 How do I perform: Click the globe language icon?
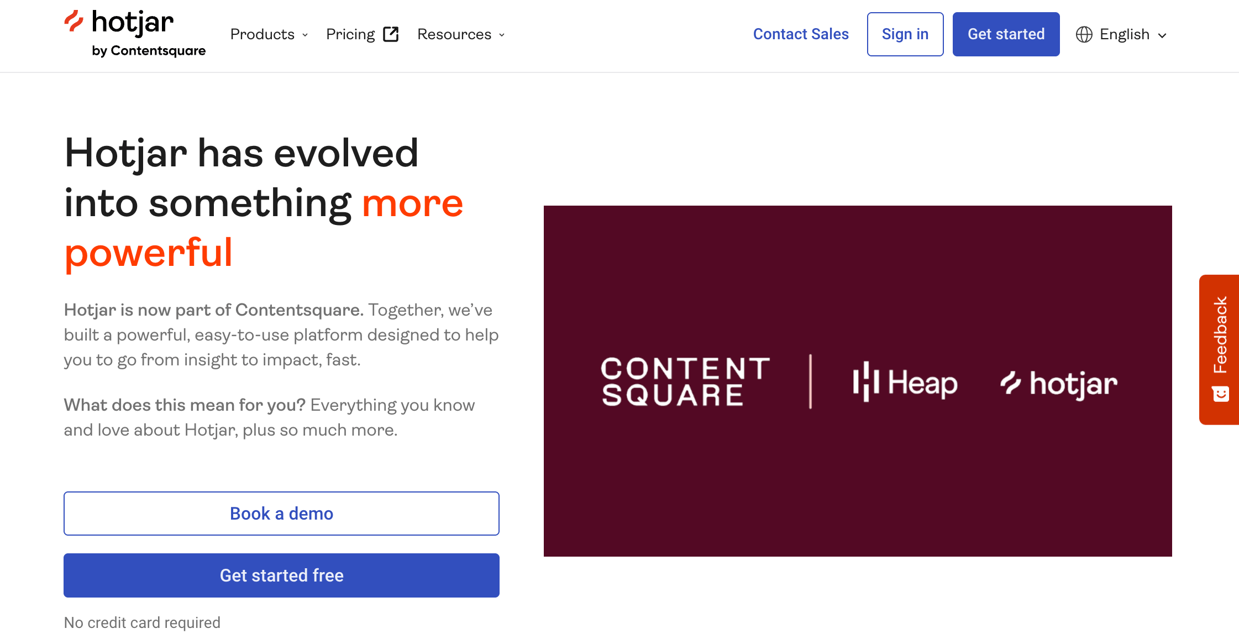pyautogui.click(x=1084, y=34)
